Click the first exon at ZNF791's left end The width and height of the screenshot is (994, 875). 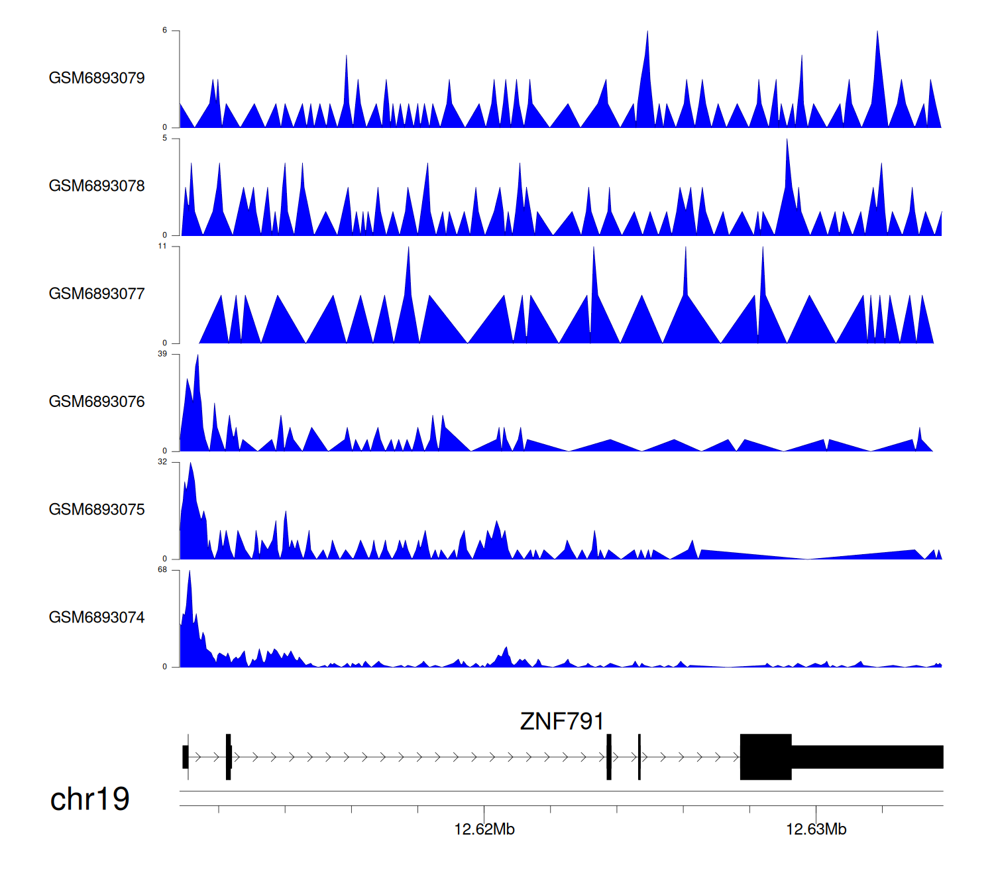186,756
